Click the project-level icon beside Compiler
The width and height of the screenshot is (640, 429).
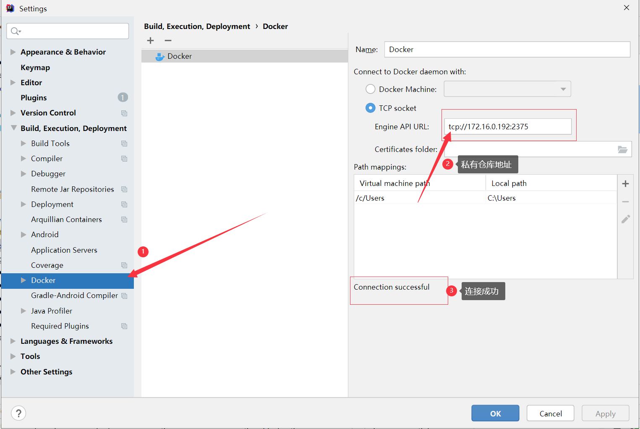(x=124, y=159)
